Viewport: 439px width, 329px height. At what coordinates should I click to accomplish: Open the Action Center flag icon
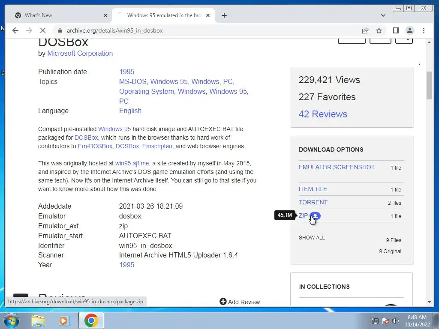(385, 321)
